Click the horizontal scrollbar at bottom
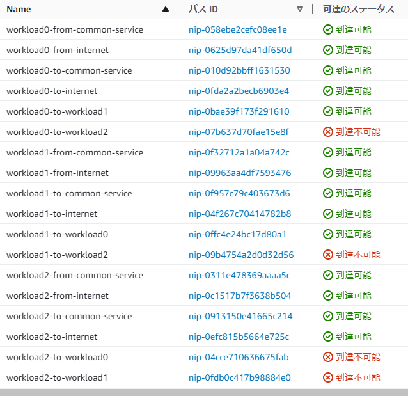The width and height of the screenshot is (408, 396). 204,393
